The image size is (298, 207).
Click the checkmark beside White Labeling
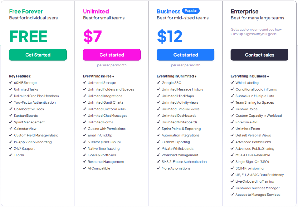point(232,82)
